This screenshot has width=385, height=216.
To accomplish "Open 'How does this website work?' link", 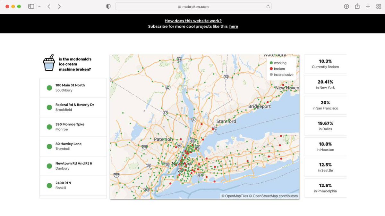I will [x=193, y=21].
